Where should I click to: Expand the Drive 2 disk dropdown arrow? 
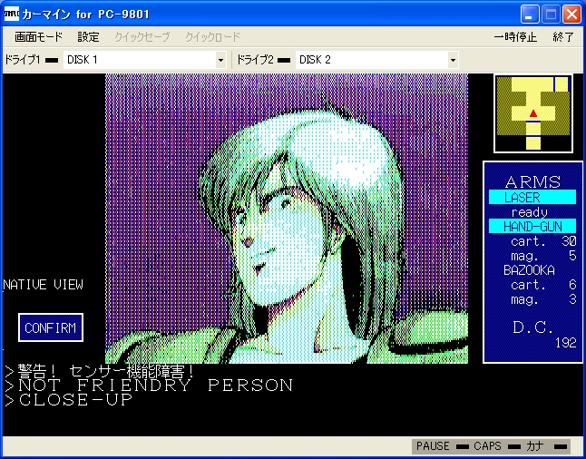click(453, 60)
